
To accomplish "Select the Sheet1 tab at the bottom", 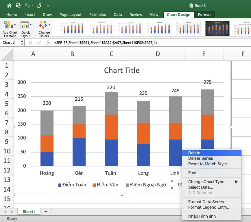I will click(29, 212).
